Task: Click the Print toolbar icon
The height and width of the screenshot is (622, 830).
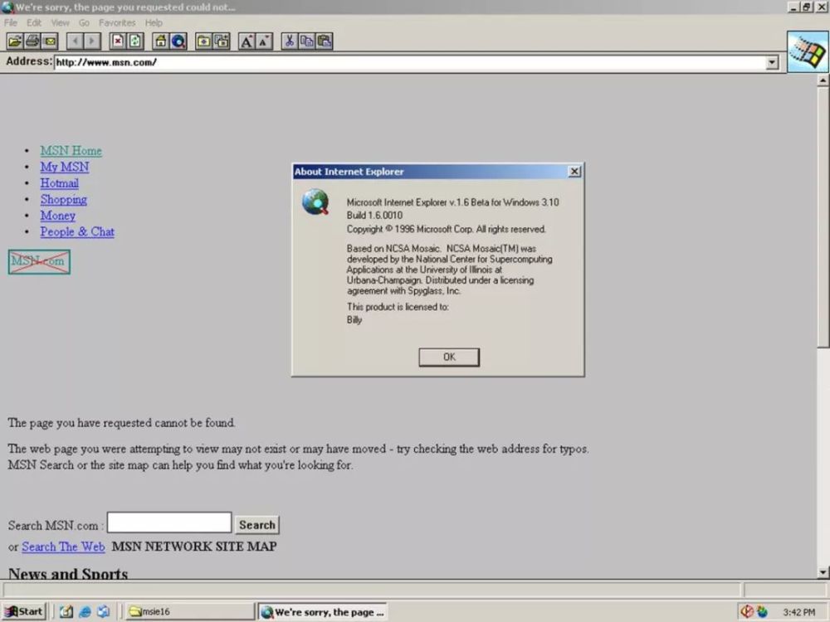Action: tap(32, 41)
